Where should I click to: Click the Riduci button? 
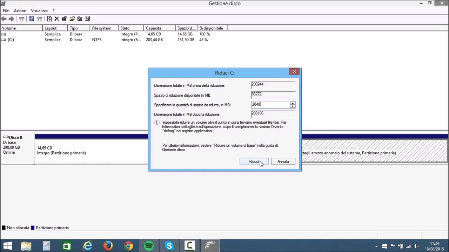[x=254, y=161]
